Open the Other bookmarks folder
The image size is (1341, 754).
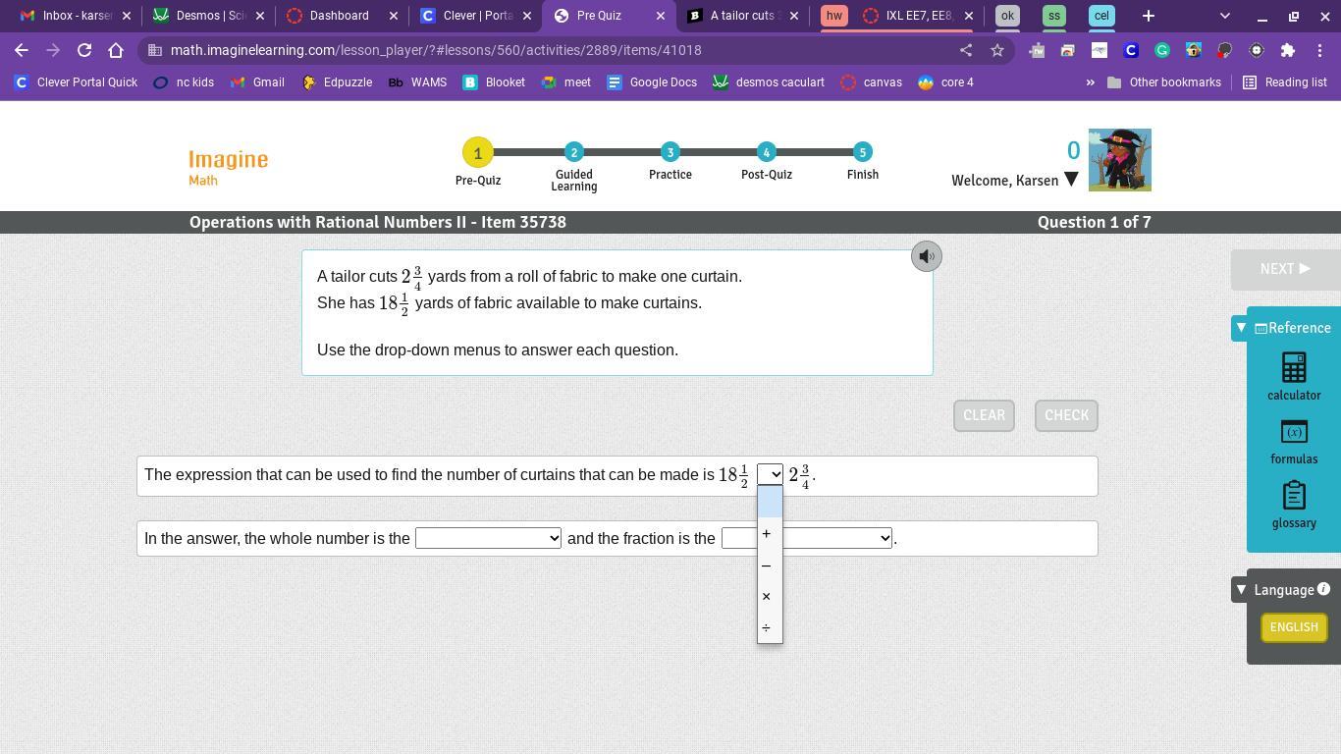[1164, 82]
